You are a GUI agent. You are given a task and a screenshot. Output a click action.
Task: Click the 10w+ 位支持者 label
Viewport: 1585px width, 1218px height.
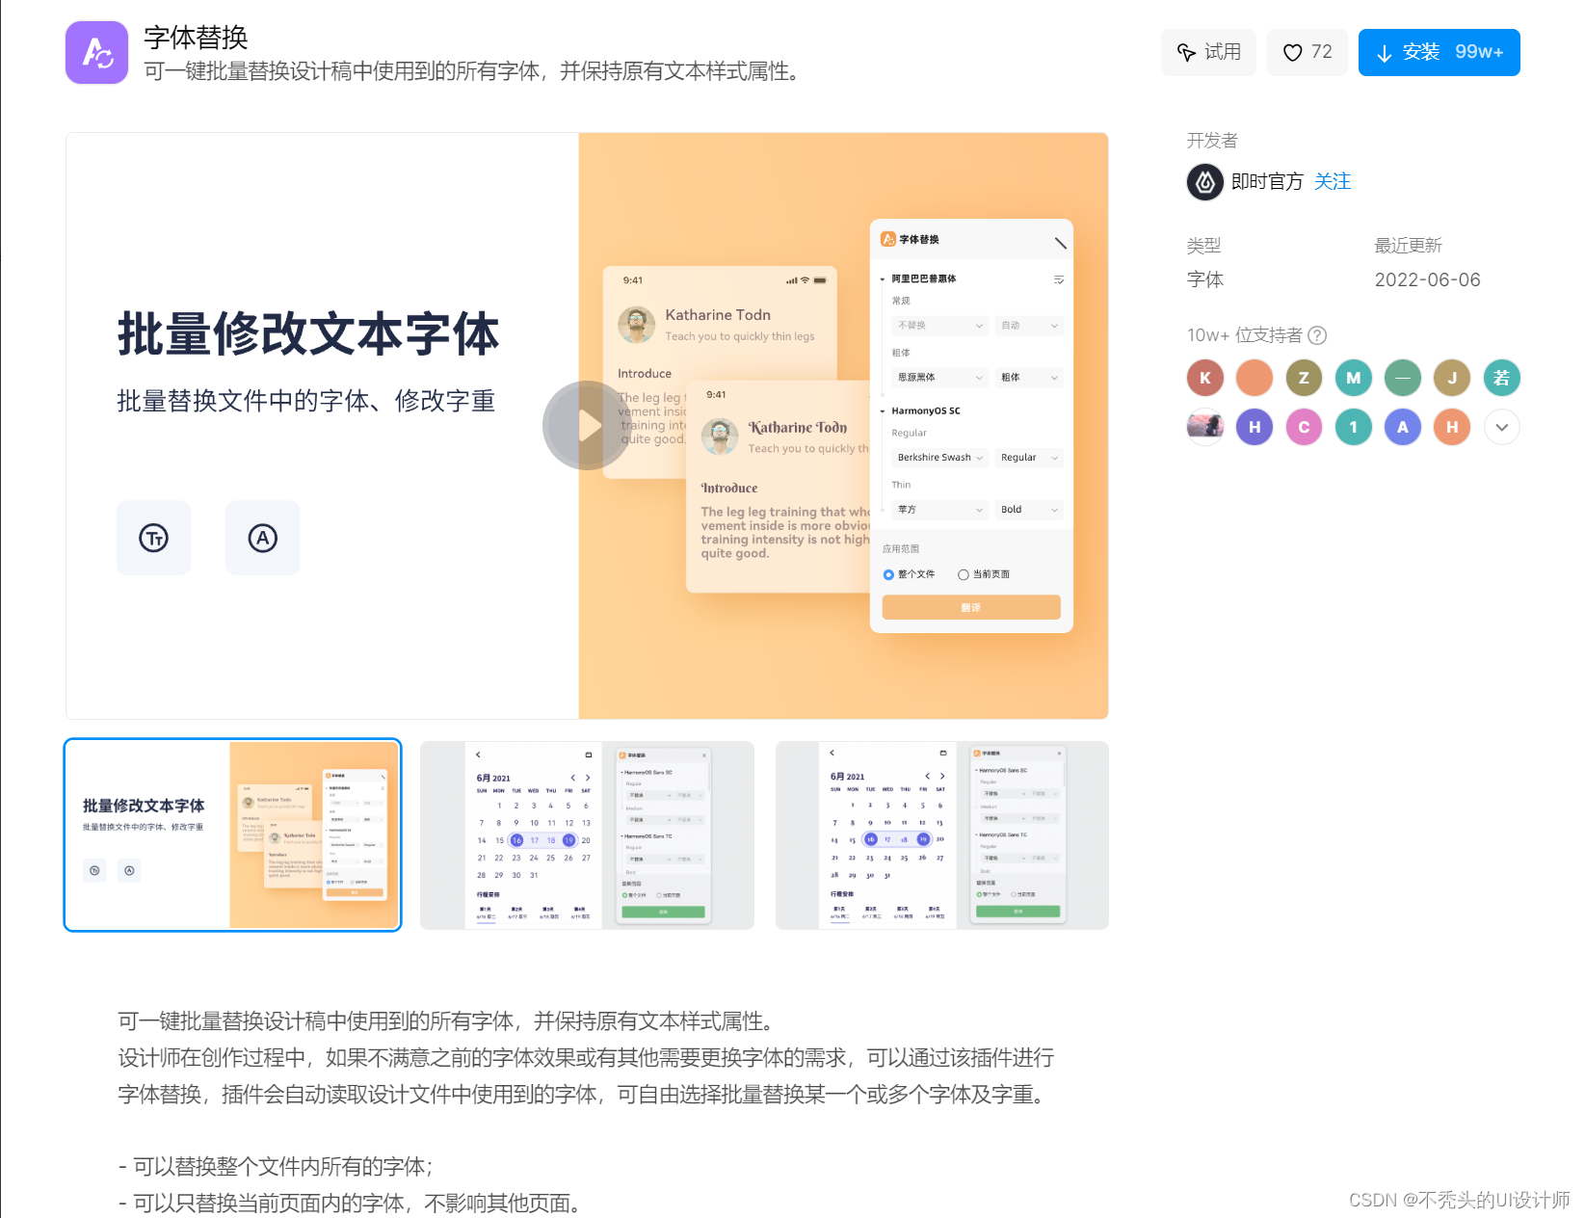1244,335
